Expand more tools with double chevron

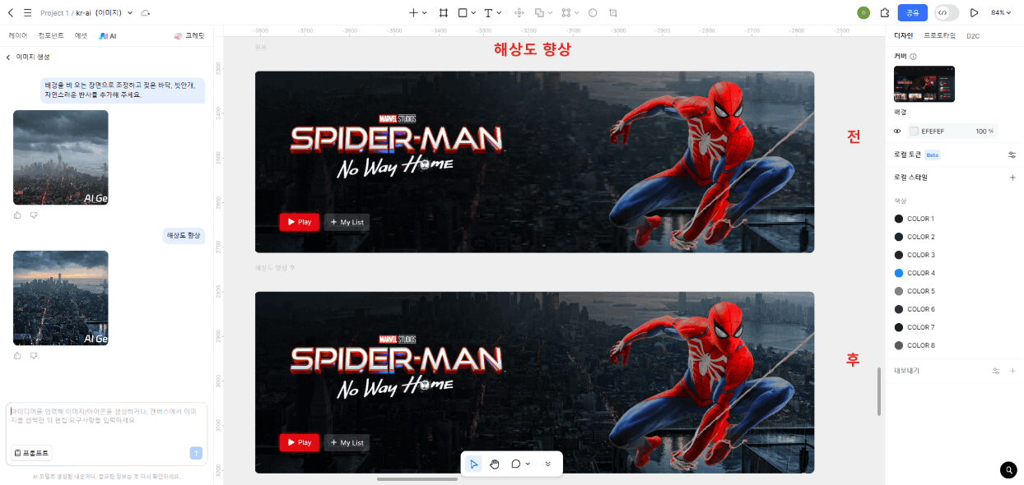(548, 464)
